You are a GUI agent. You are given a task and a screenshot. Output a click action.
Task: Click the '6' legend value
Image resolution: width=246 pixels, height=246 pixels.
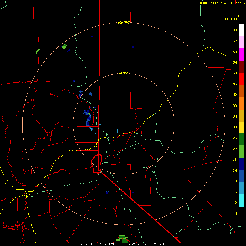[236, 192]
